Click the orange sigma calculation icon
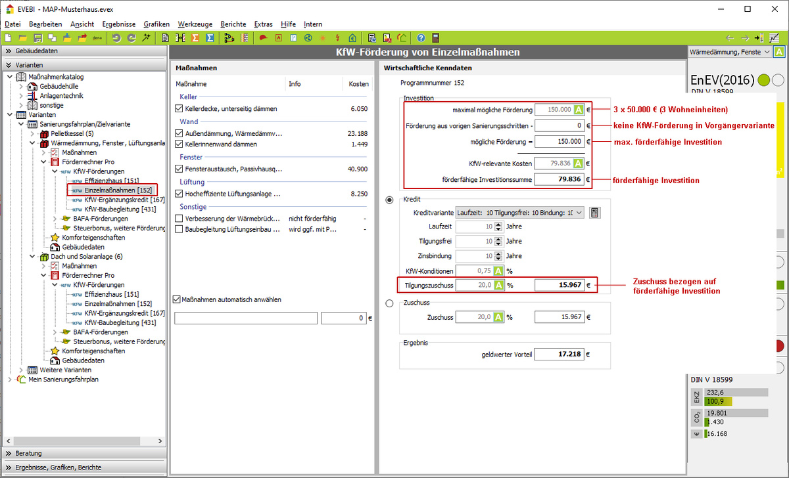 195,37
